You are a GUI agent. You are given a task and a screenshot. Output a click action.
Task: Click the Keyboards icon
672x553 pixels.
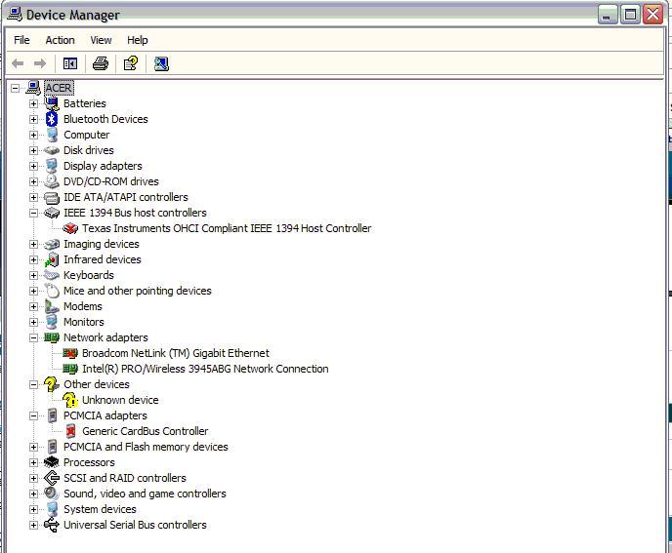52,275
